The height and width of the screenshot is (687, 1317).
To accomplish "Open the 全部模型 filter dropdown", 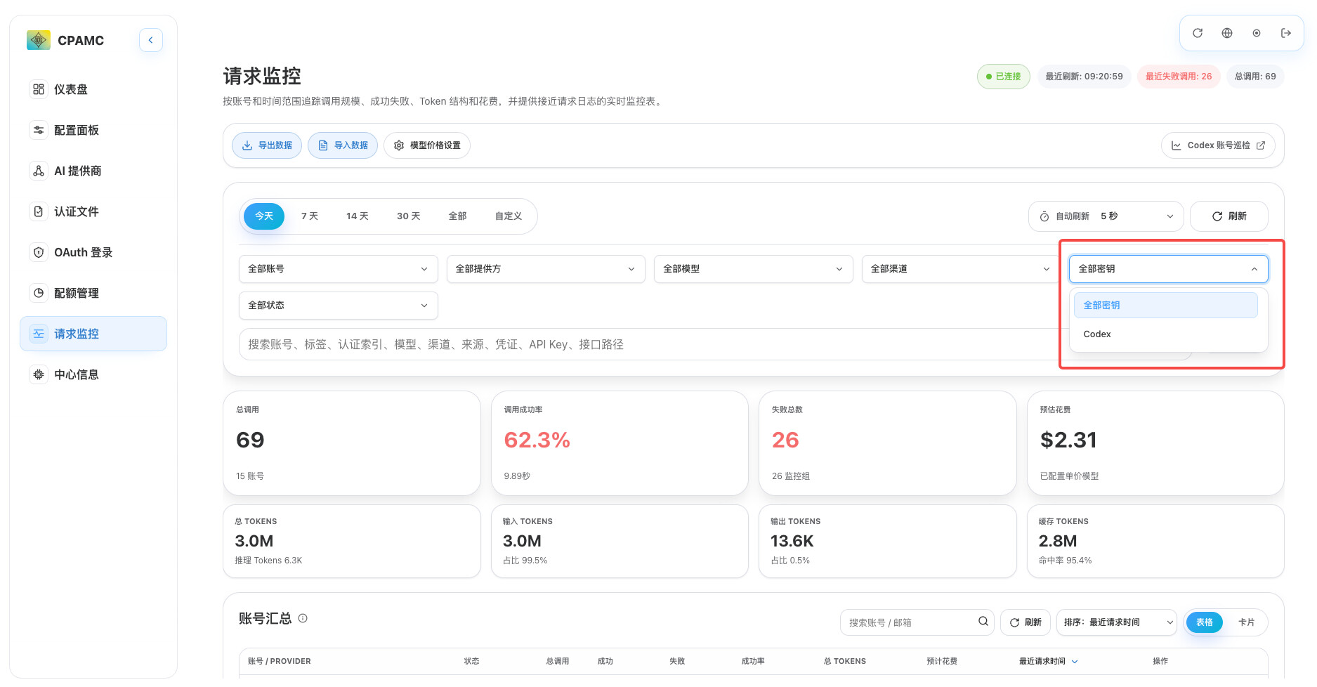I will pyautogui.click(x=753, y=269).
